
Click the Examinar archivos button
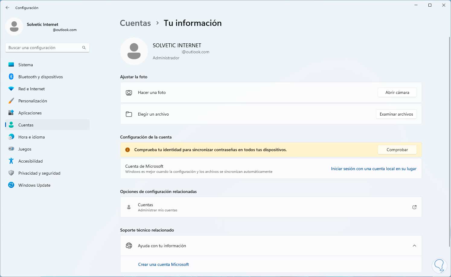[396, 114]
